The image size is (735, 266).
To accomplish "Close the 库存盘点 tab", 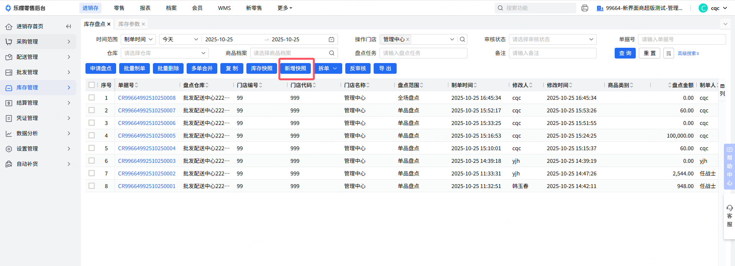I will tap(109, 24).
